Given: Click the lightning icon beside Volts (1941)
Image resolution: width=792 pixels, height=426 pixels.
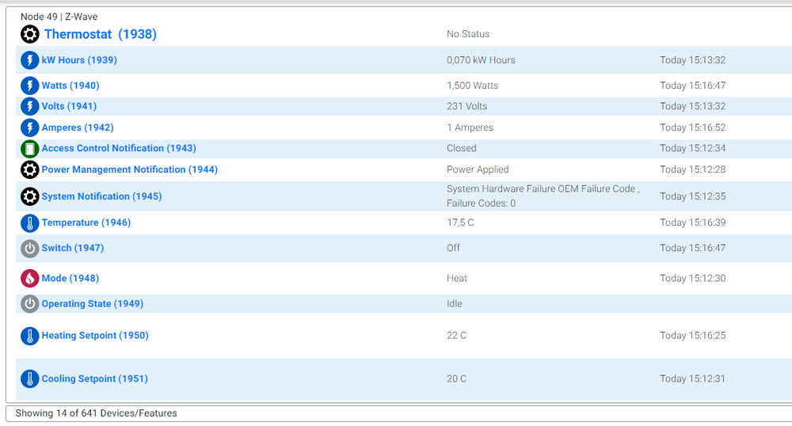Looking at the screenshot, I should click(29, 106).
